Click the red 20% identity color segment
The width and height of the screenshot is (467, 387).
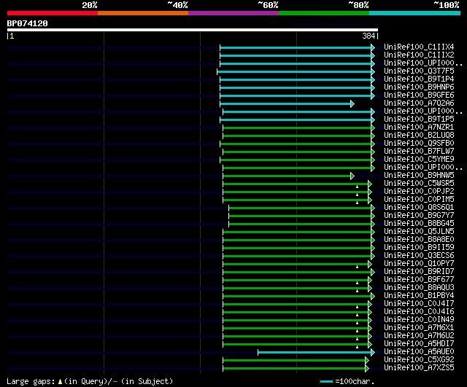(x=53, y=13)
